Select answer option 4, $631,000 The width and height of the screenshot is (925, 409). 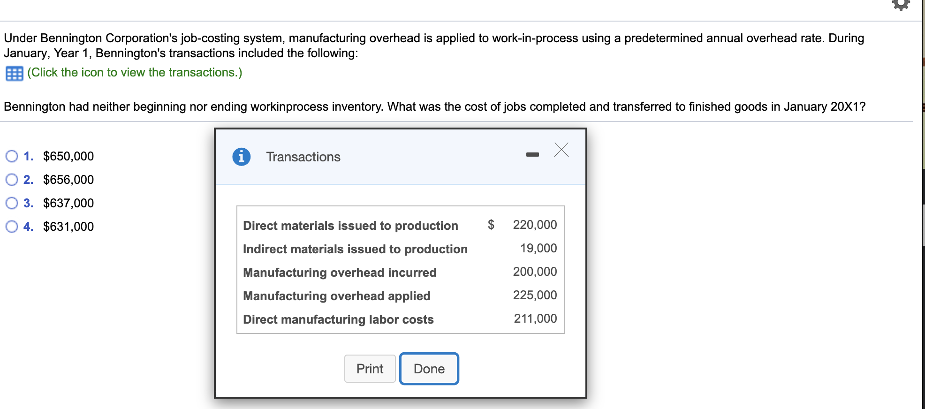pos(12,227)
